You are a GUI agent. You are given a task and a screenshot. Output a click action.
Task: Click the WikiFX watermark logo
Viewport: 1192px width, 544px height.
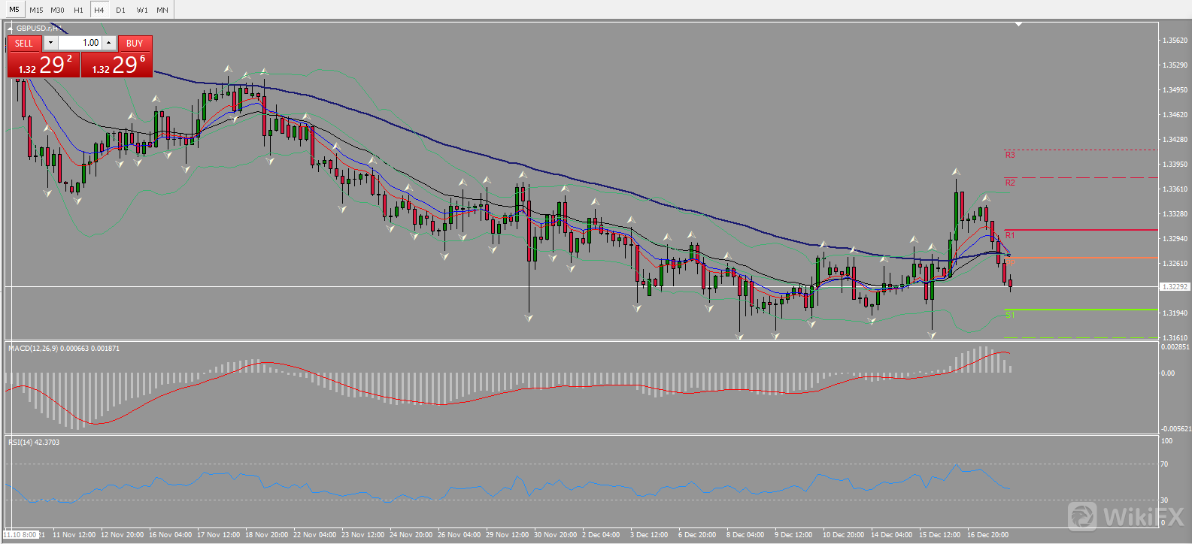[x=1126, y=517]
